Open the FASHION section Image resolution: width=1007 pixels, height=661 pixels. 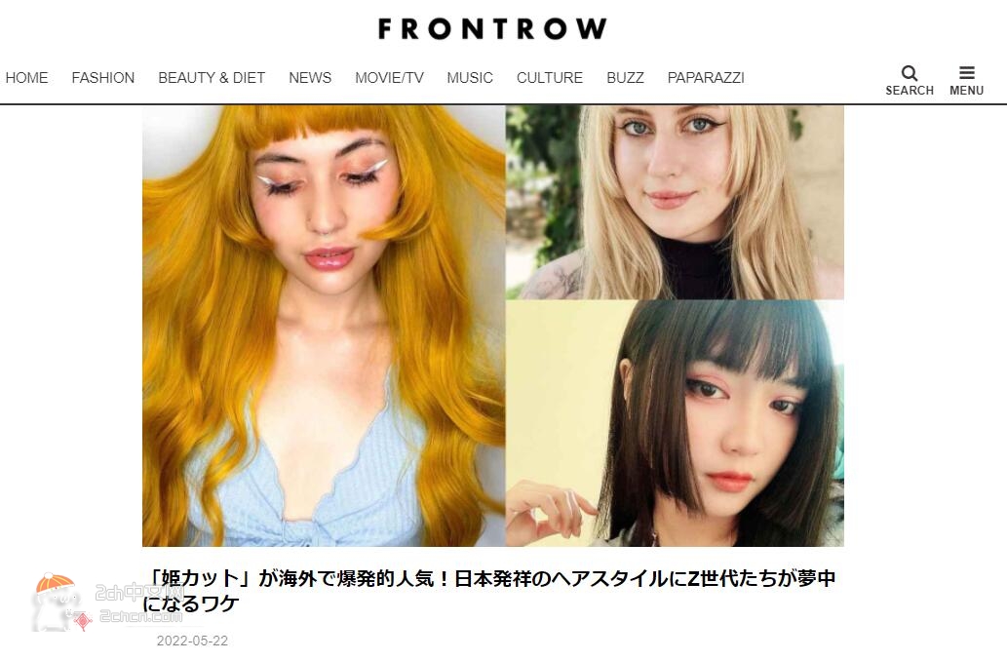(x=102, y=78)
